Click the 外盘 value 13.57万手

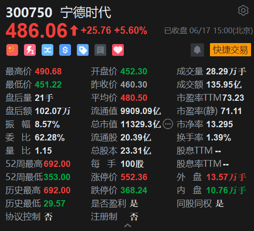pyautogui.click(x=226, y=177)
